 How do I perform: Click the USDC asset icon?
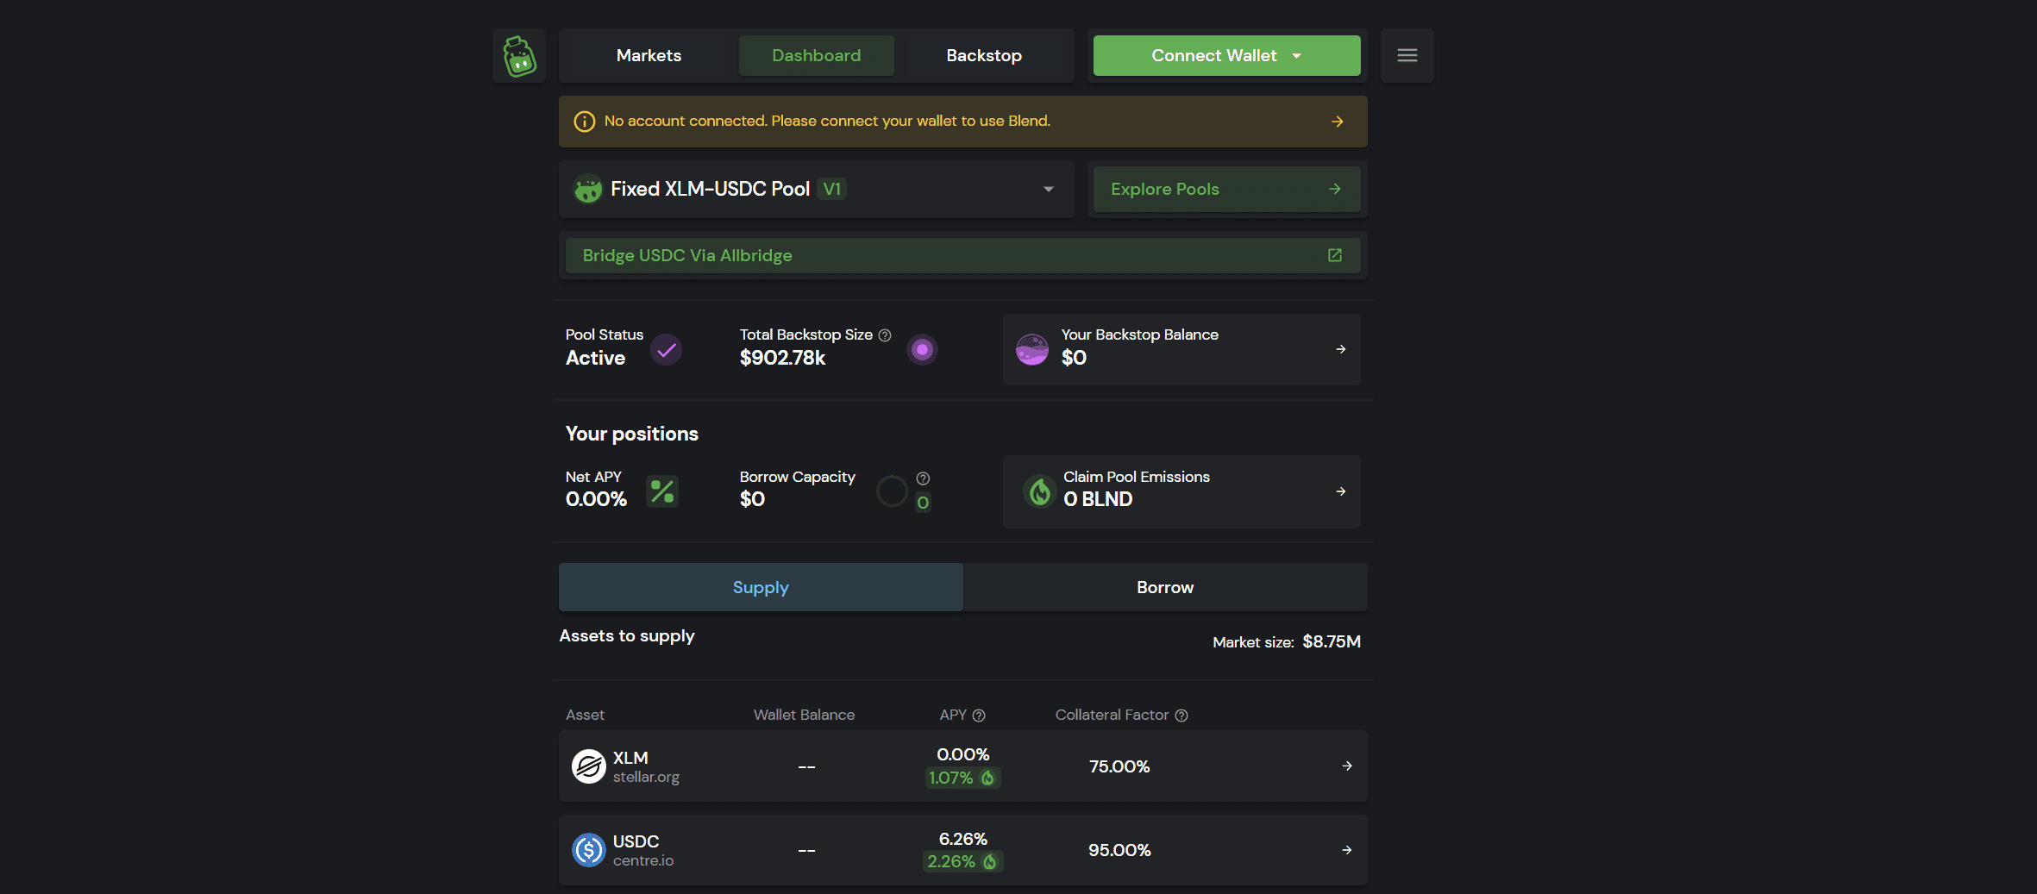[589, 850]
